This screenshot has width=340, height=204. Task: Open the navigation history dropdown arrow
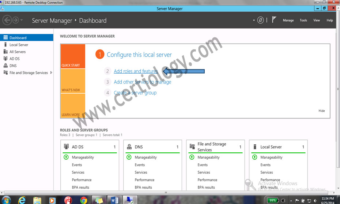pyautogui.click(x=22, y=20)
